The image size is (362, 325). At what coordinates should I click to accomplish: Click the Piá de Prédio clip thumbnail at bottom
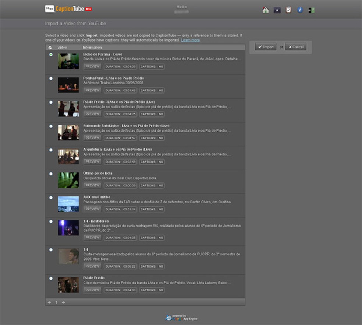[68, 285]
